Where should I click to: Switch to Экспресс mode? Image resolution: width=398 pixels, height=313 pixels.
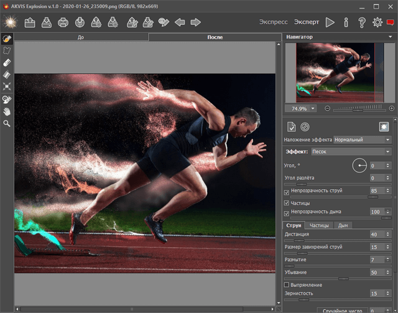point(274,22)
